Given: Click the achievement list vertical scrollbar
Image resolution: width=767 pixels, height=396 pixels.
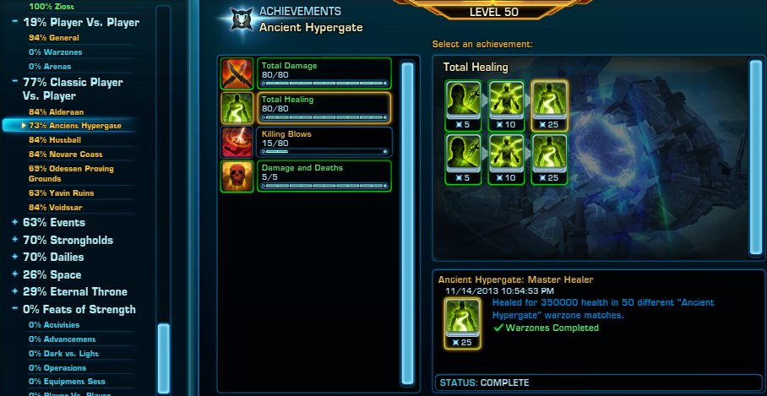Looking at the screenshot, I should point(407,223).
